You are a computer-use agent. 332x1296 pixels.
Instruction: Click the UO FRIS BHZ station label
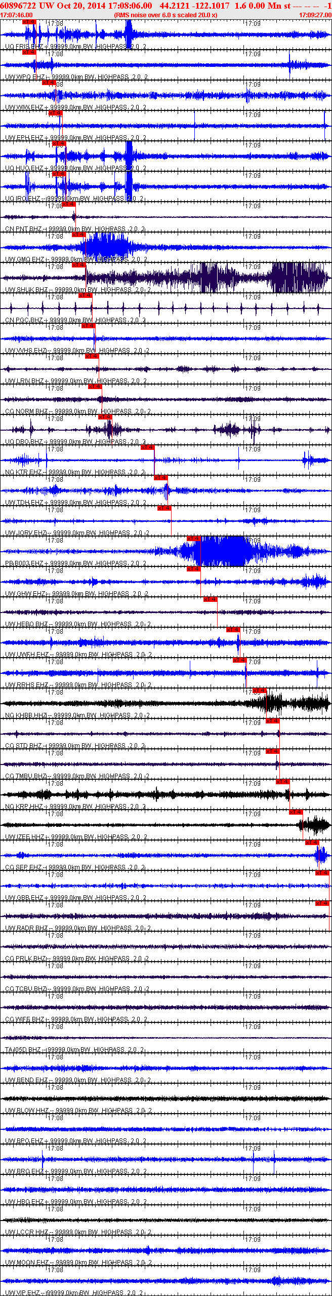pos(24,47)
